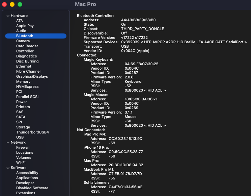Click the Mac Pro window title
This screenshot has height=196, width=251.
(85, 4)
